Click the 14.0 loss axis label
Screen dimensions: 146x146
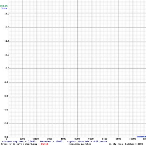(x=7, y=41)
